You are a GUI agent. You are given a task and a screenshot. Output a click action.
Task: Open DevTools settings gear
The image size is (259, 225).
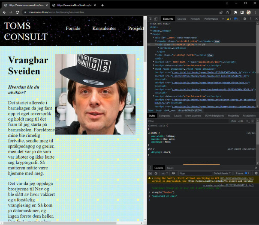coord(245,19)
